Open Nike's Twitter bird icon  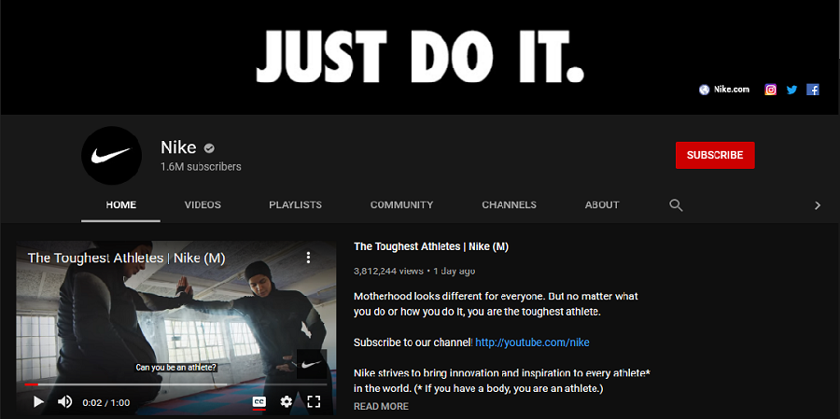[791, 90]
